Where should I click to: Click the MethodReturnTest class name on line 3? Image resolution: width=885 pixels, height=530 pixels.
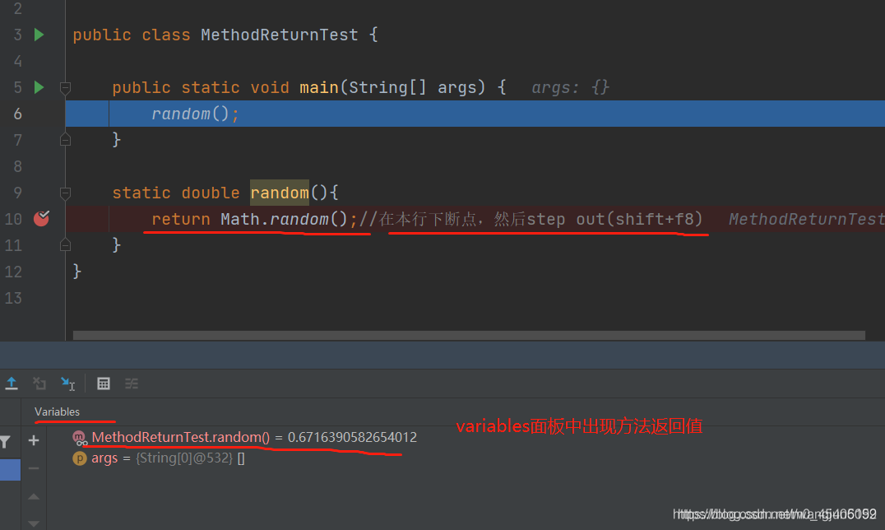[280, 35]
